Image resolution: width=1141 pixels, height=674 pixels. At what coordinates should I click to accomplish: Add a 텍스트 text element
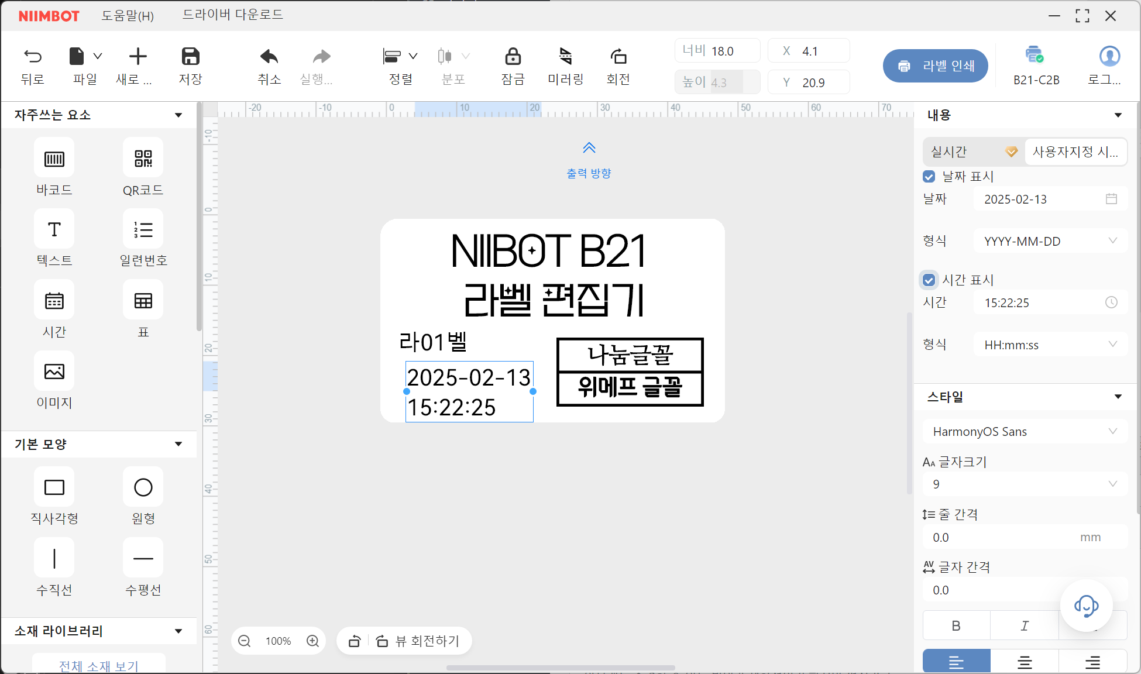click(x=54, y=229)
